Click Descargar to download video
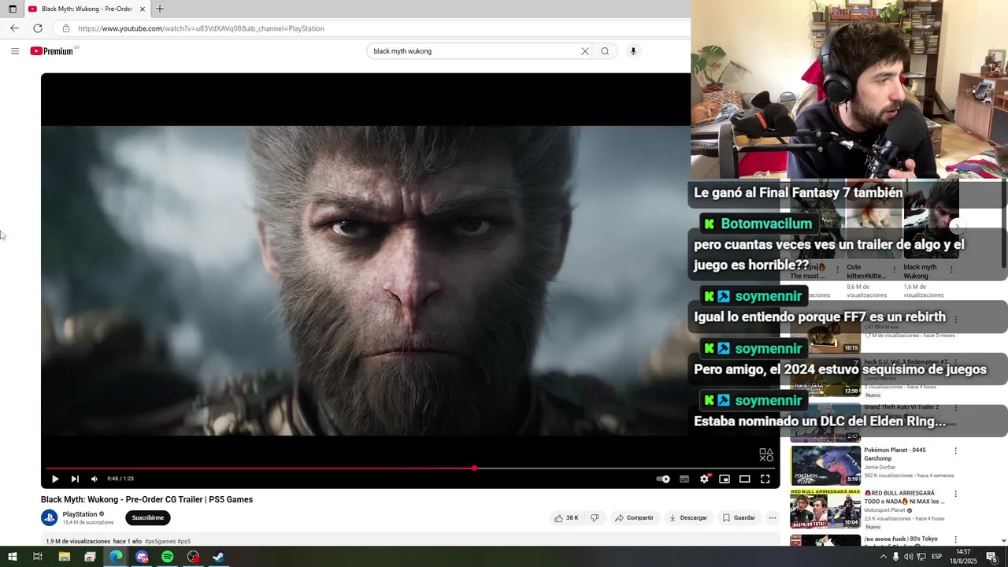The height and width of the screenshot is (567, 1008). click(x=688, y=518)
